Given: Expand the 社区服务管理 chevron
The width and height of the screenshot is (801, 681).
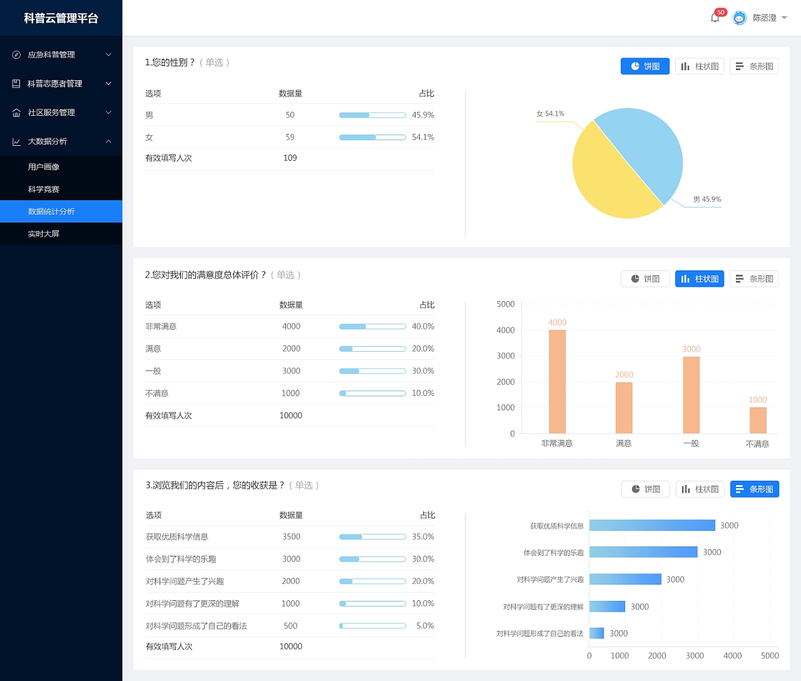Looking at the screenshot, I should point(108,113).
